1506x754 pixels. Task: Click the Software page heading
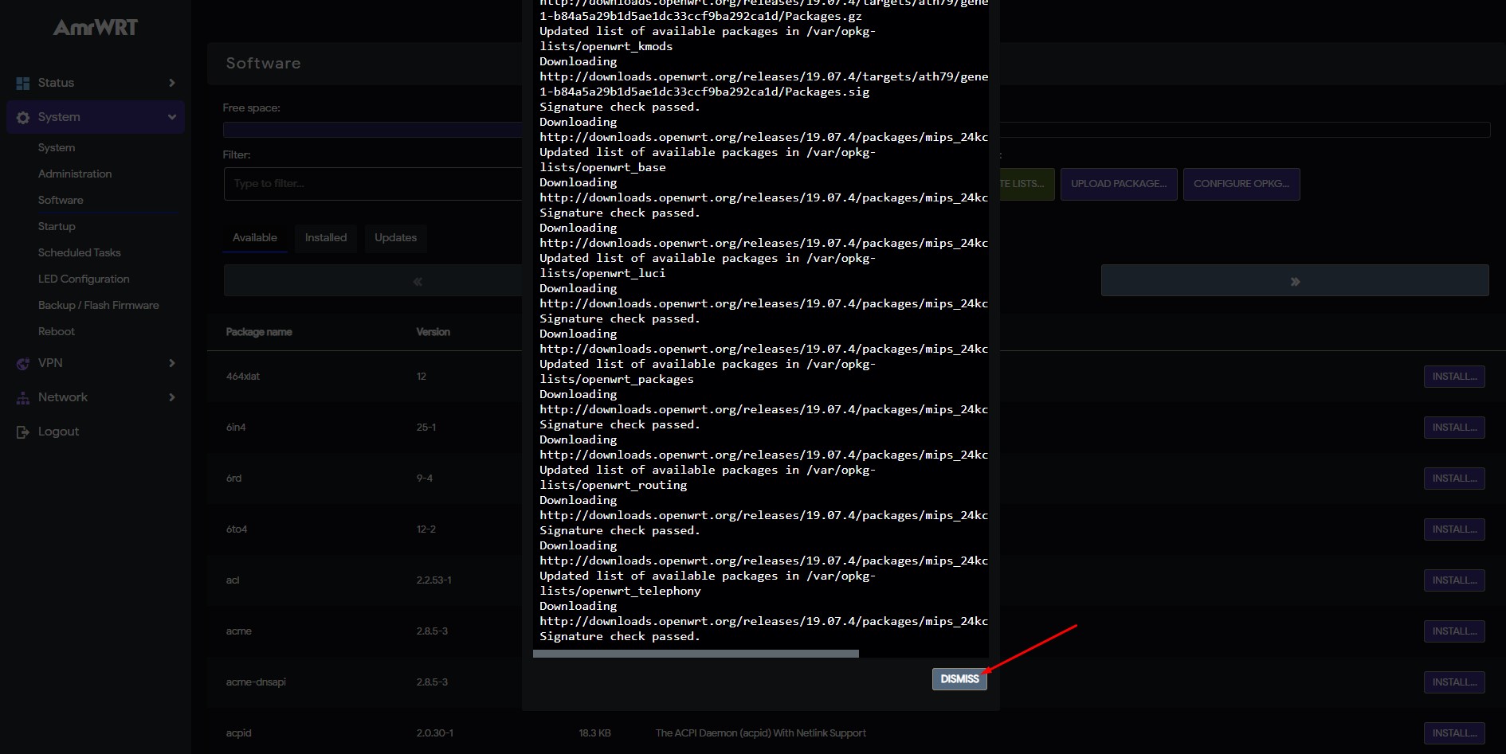[263, 63]
